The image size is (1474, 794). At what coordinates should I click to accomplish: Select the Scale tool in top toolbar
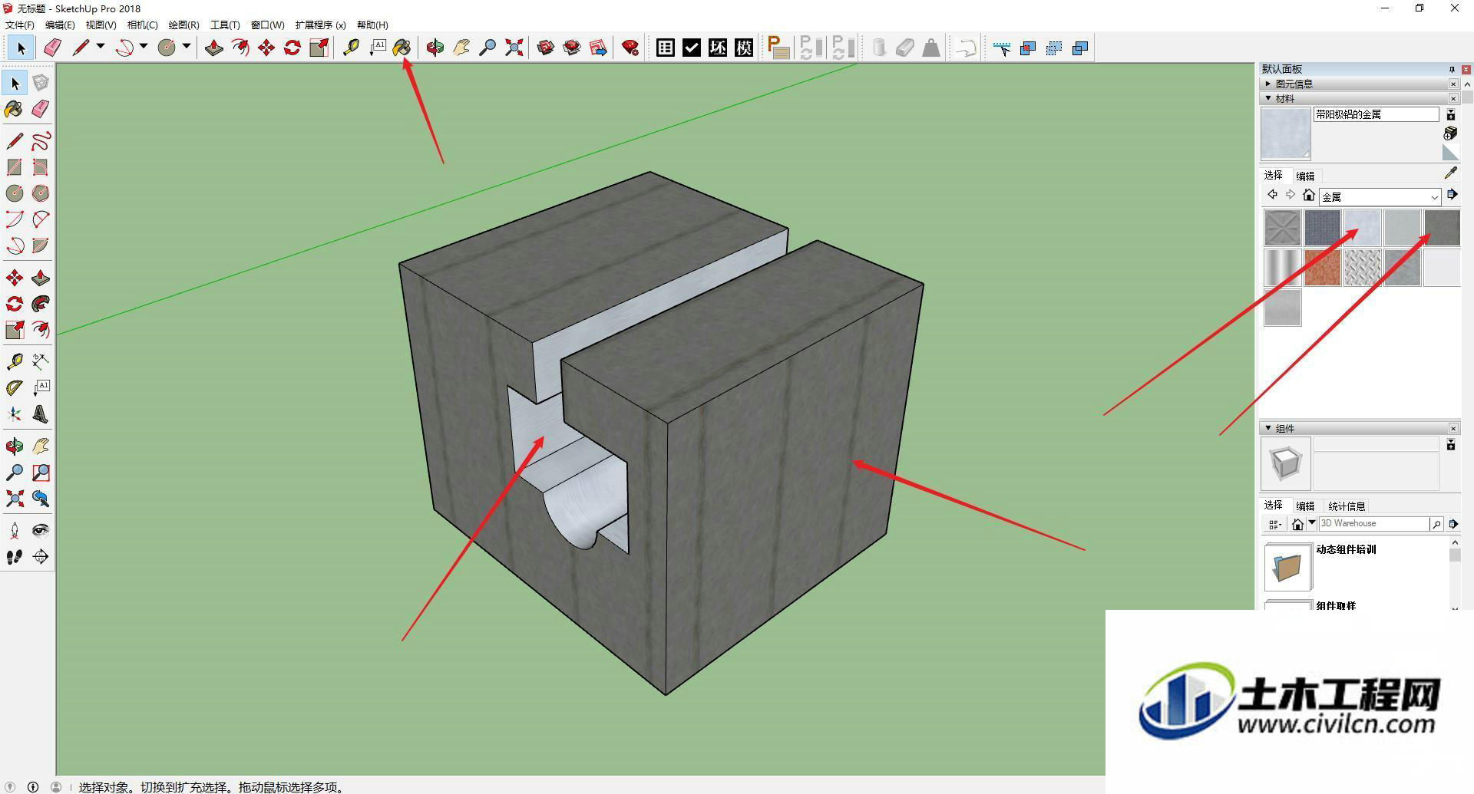tap(319, 48)
